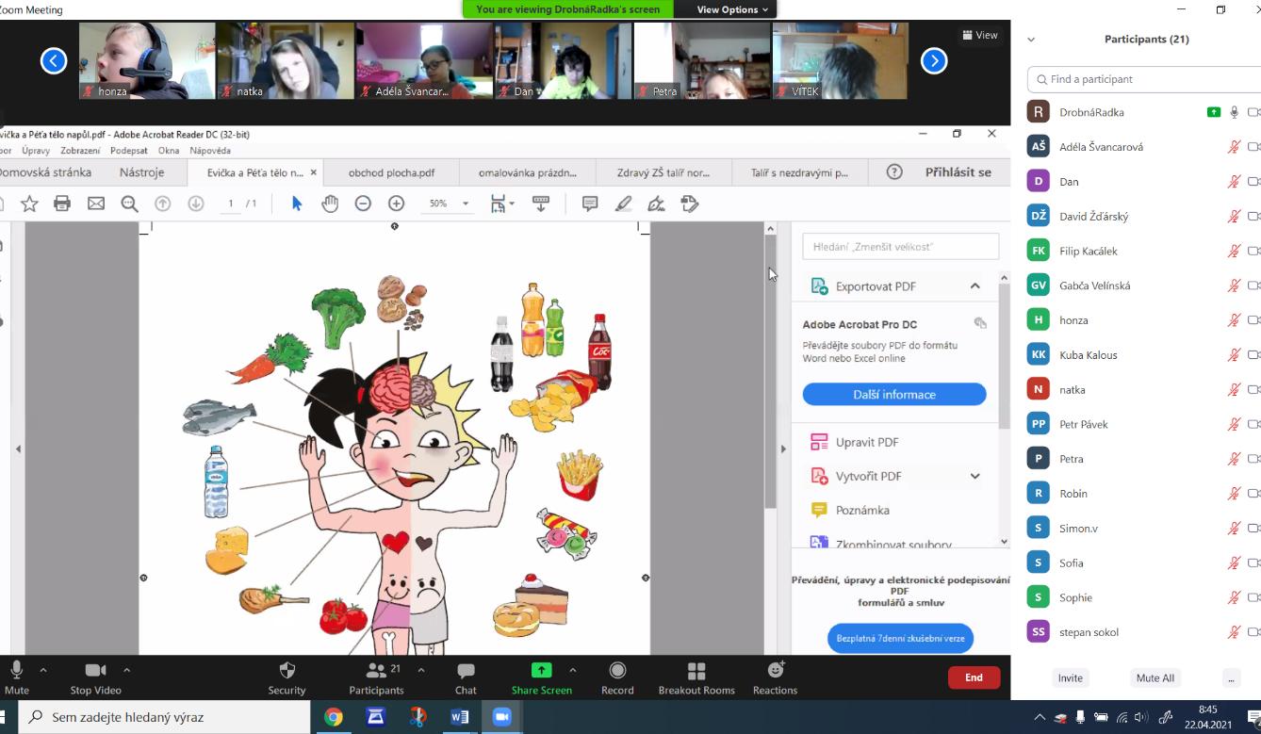
Task: Open the Breakout Rooms panel
Action: (x=696, y=677)
